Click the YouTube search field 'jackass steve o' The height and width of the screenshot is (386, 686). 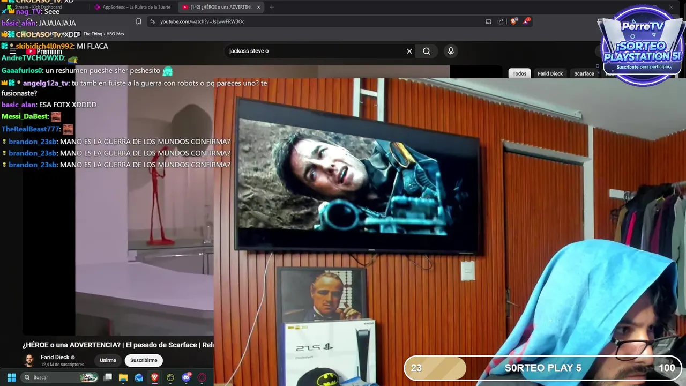point(315,51)
